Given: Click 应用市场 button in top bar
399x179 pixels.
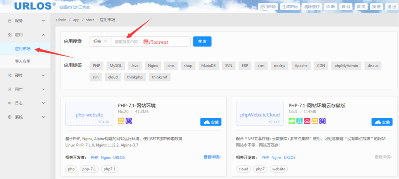Looking at the screenshot, I should coord(268,7).
